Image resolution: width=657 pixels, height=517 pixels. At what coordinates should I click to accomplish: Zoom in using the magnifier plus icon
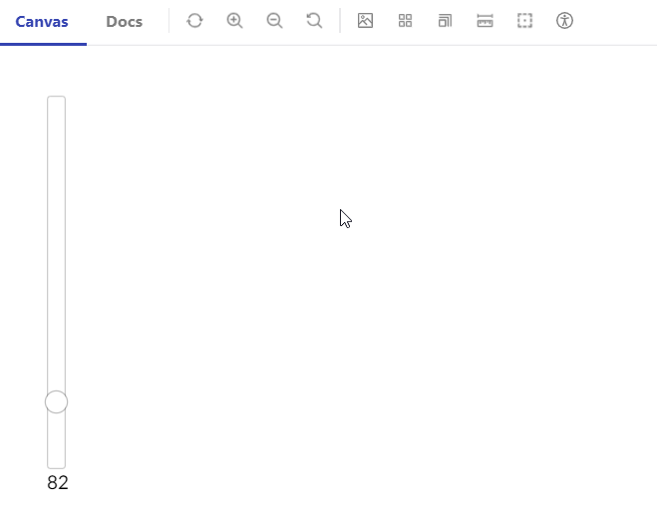[x=234, y=21]
